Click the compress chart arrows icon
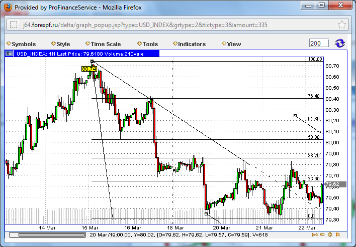The image size is (356, 247). [x=315, y=235]
